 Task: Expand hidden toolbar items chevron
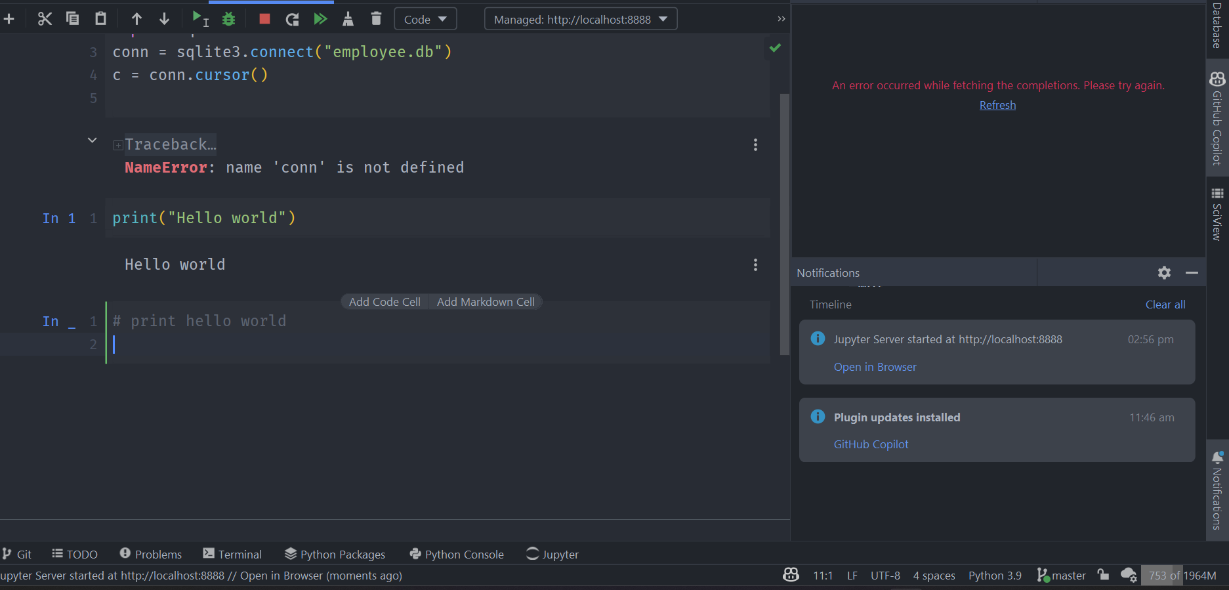coord(781,19)
